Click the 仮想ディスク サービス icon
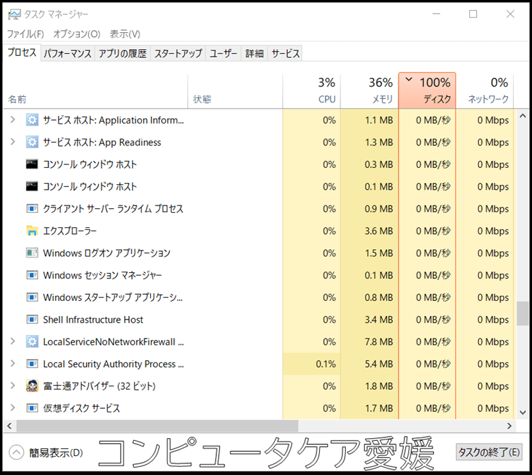 (x=32, y=408)
